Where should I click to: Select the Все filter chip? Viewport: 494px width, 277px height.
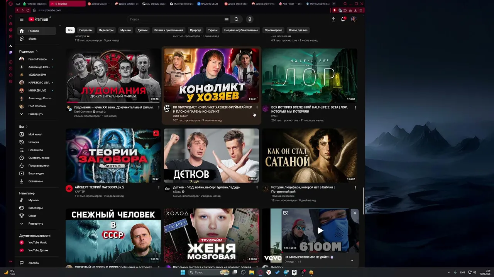[70, 30]
